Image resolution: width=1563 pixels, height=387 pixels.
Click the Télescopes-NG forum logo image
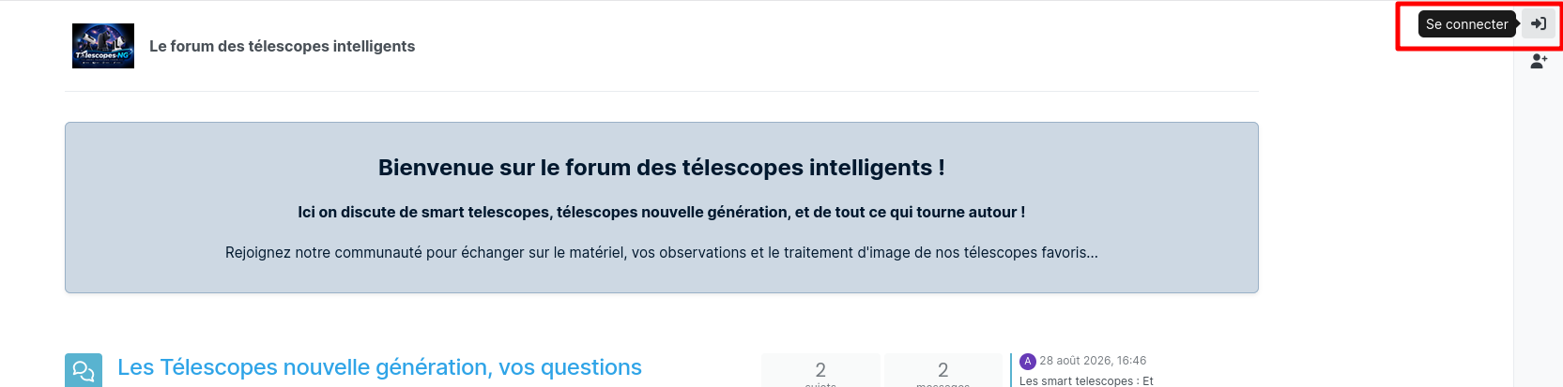coord(103,46)
